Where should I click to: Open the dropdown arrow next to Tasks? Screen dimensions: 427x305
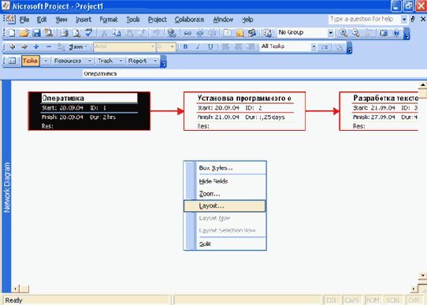coord(46,61)
